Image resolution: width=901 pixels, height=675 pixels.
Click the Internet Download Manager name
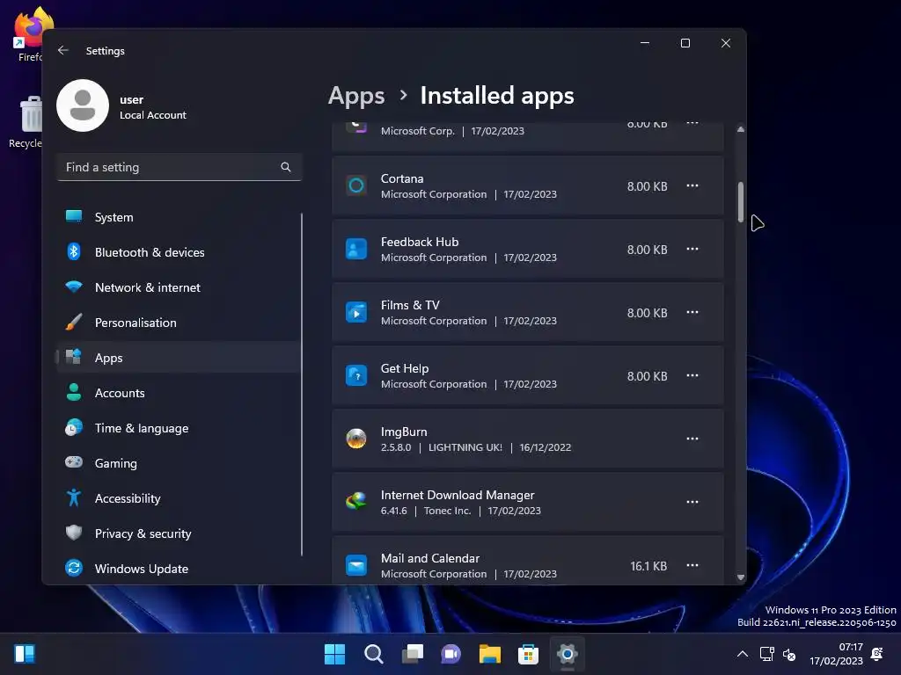[458, 495]
